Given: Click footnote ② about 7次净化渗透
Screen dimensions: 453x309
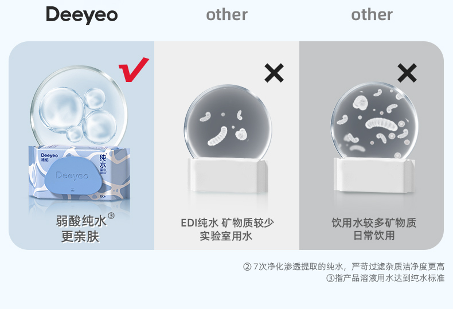Looking at the screenshot, I should coord(343,266).
